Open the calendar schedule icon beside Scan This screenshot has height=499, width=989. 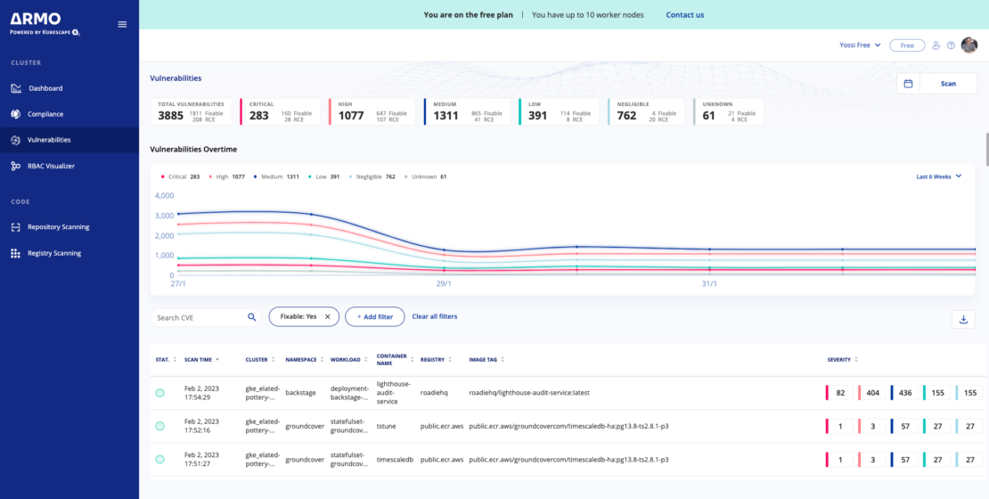[908, 84]
